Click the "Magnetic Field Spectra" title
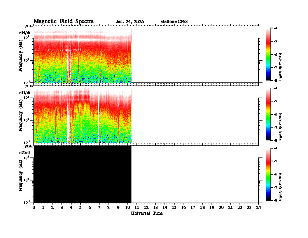The width and height of the screenshot is (308, 238). click(x=64, y=21)
